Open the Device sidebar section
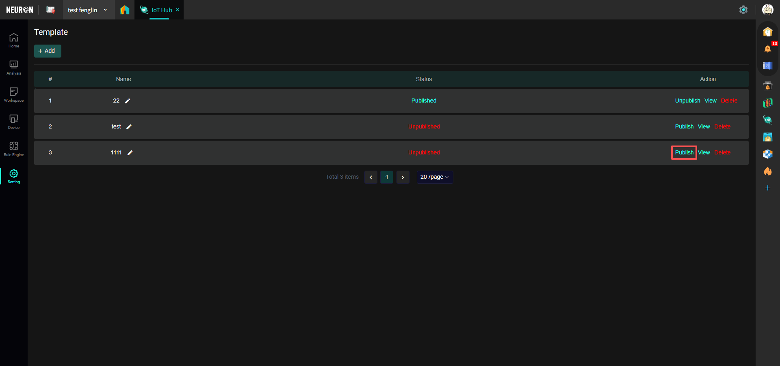780x366 pixels. click(14, 122)
